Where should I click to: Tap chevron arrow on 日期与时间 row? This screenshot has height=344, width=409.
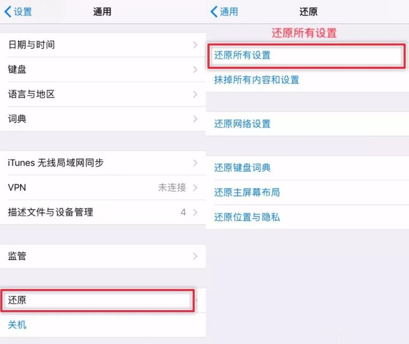(195, 45)
